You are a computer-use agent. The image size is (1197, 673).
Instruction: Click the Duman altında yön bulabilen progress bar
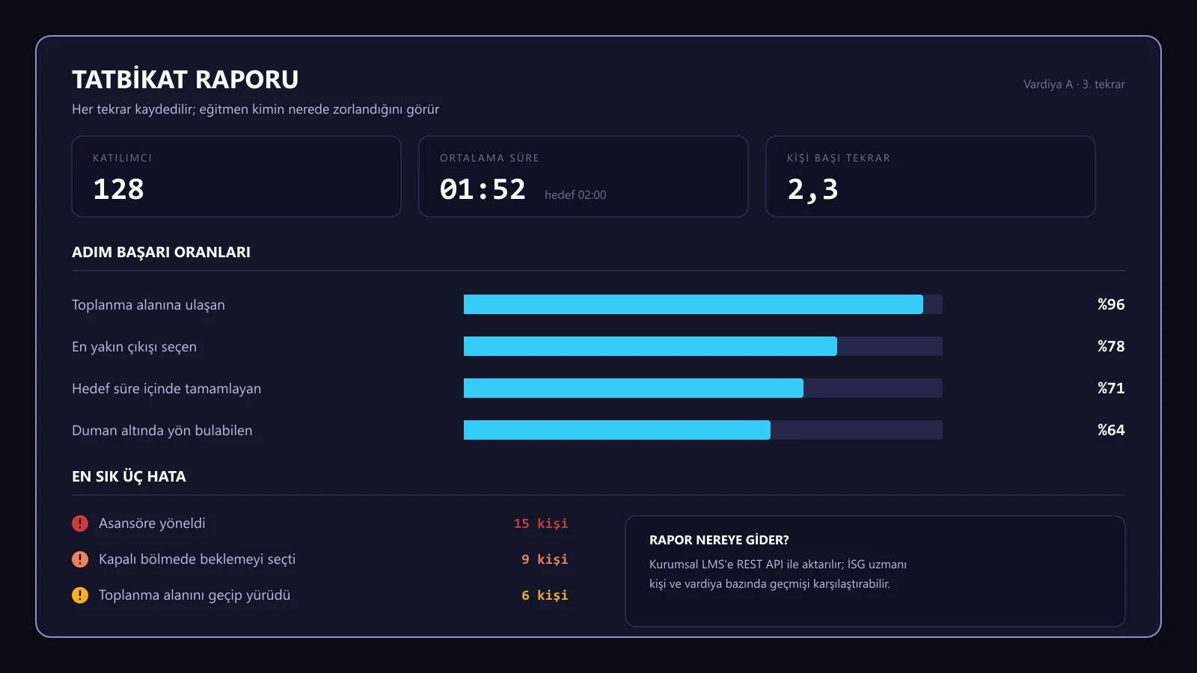click(703, 430)
